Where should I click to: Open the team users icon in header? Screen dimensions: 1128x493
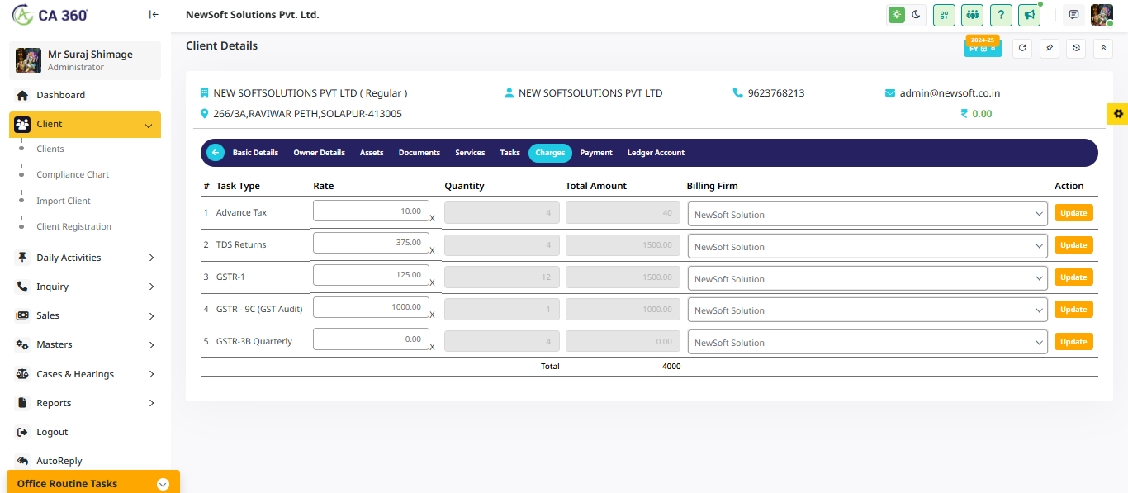click(972, 15)
